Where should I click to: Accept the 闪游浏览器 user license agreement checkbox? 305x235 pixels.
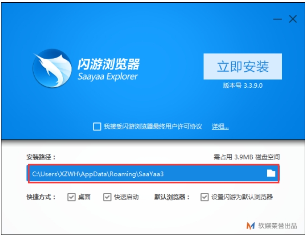[x=97, y=126]
